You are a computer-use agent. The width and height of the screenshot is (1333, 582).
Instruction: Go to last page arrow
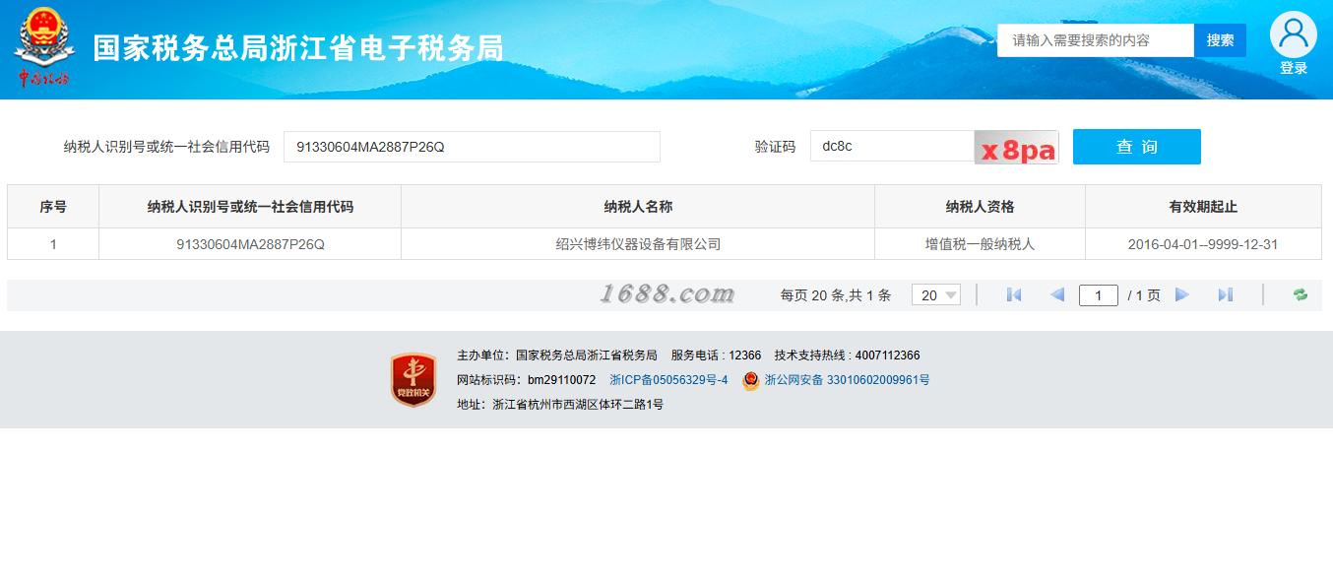[1226, 294]
